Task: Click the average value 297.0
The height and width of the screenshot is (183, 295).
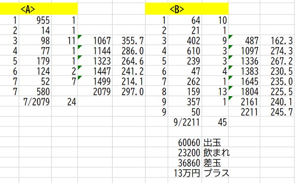Action: 129,91
